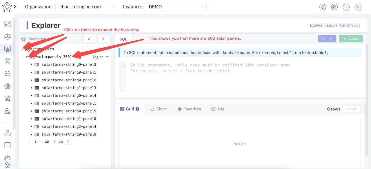The width and height of the screenshot is (371, 169).
Task: Click the Go page number input field
Action: tap(68, 142)
